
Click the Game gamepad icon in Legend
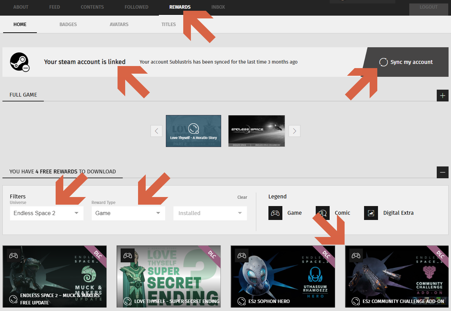[x=275, y=213]
